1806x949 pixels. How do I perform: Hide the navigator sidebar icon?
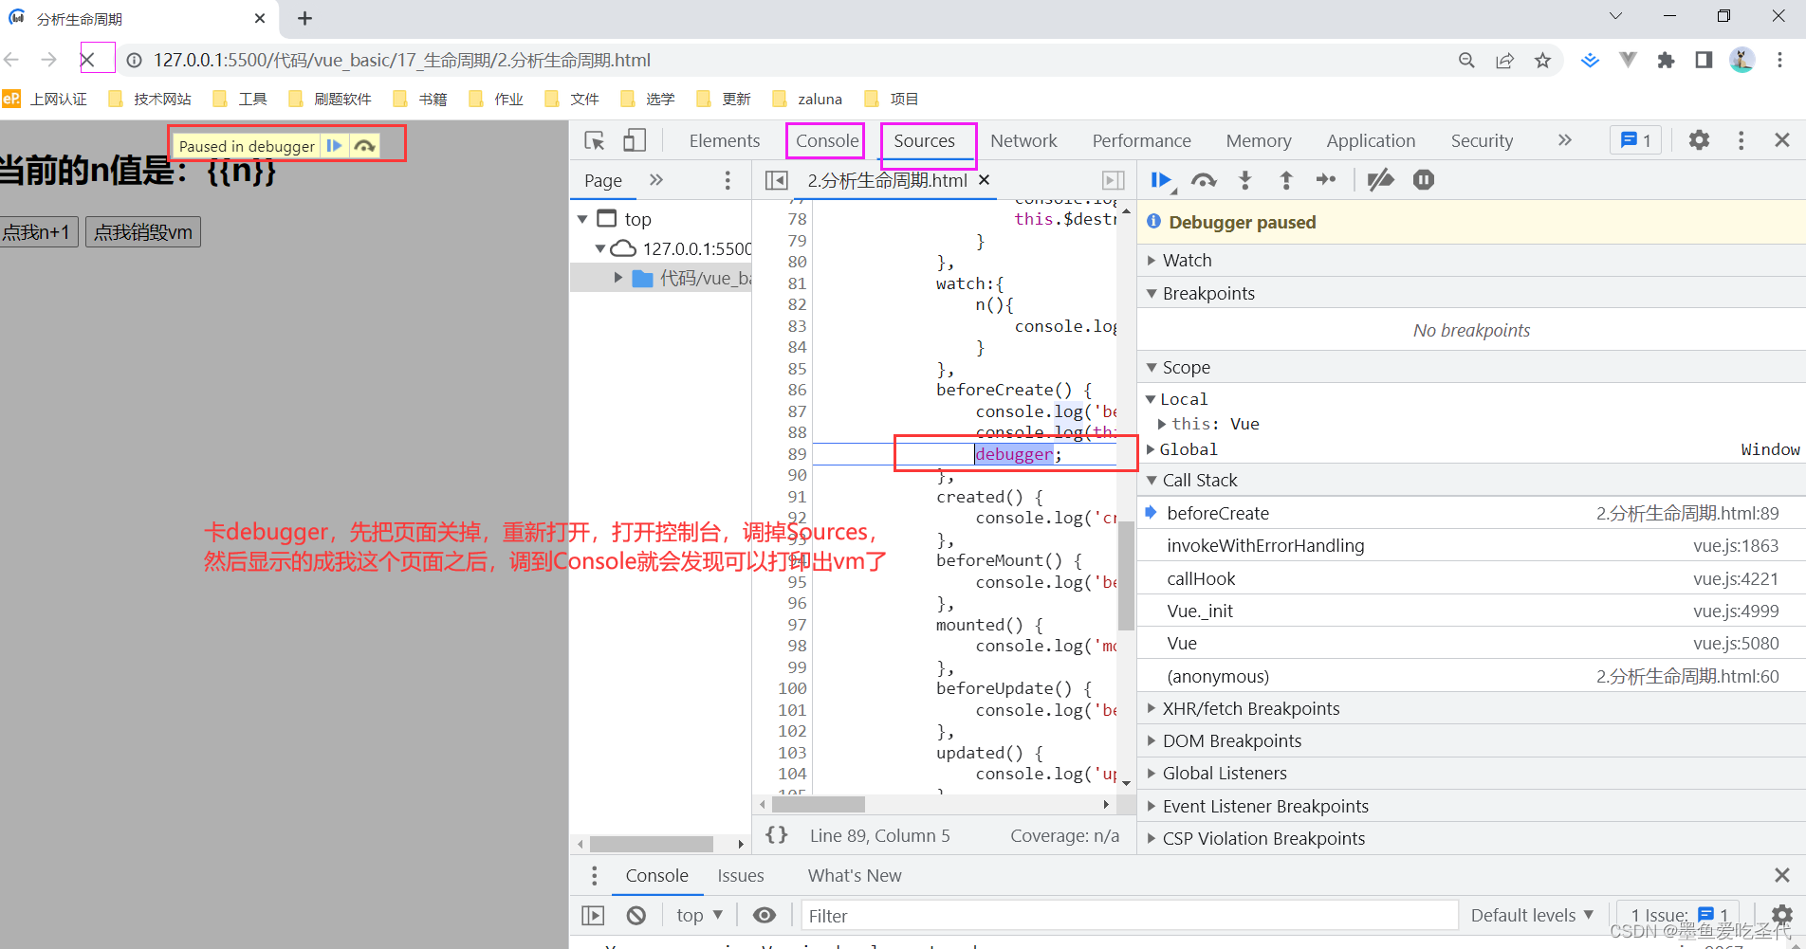777,180
